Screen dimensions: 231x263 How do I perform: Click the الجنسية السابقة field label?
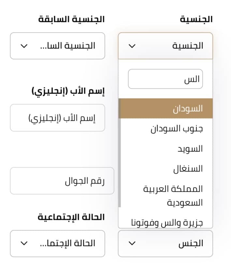click(x=71, y=19)
